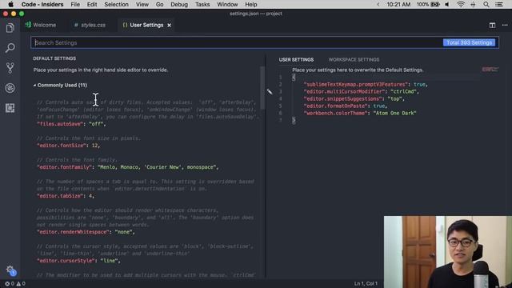The image size is (512, 288).
Task: Click the minimap in the user settings editor
Action: pyautogui.click(x=490, y=70)
